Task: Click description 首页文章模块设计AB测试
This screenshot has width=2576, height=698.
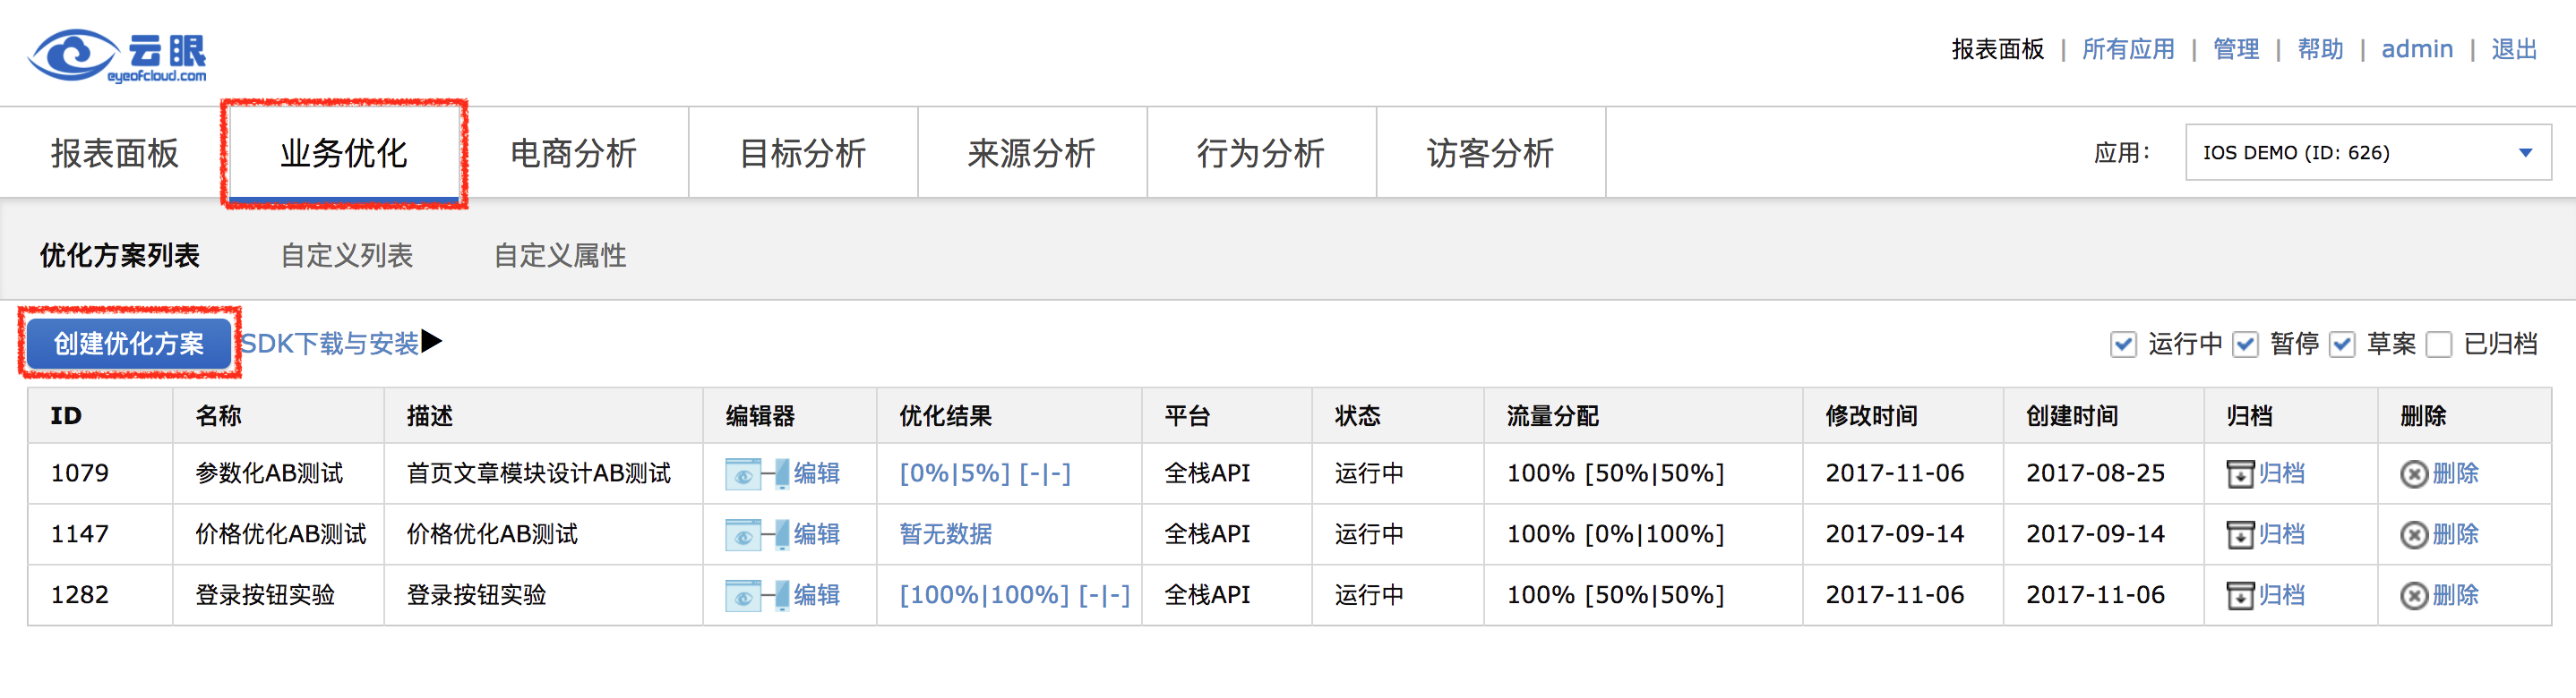Action: 538,474
